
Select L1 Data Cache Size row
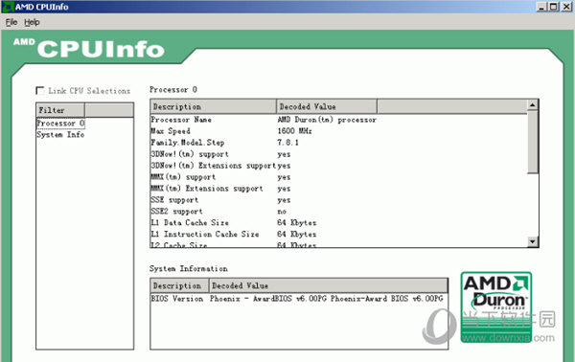(x=338, y=223)
